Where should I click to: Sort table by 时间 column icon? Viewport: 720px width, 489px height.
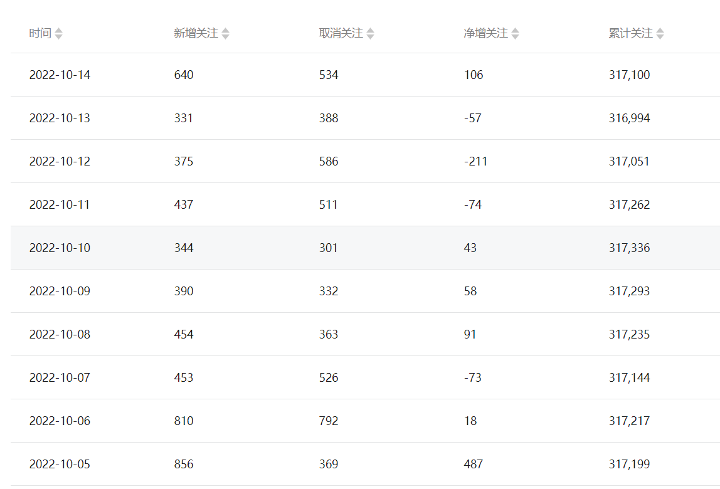59,34
